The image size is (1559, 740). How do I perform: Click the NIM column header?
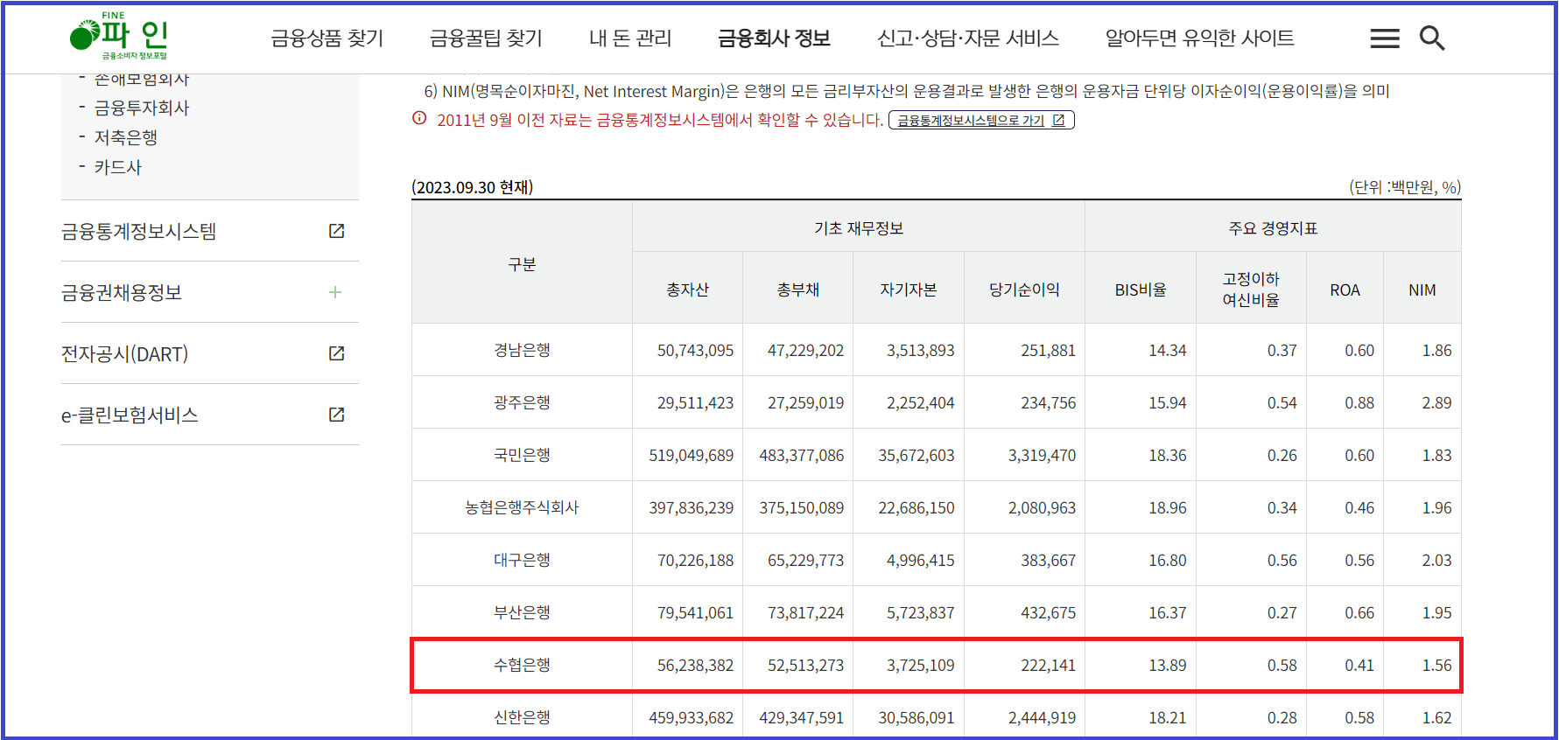[x=1422, y=290]
